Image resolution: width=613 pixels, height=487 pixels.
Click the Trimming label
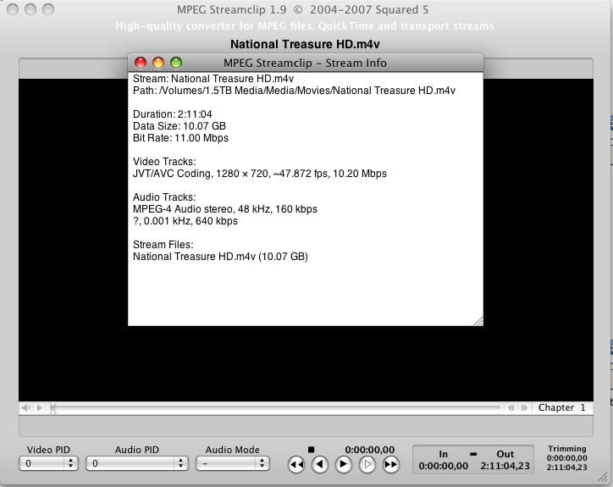pyautogui.click(x=567, y=449)
